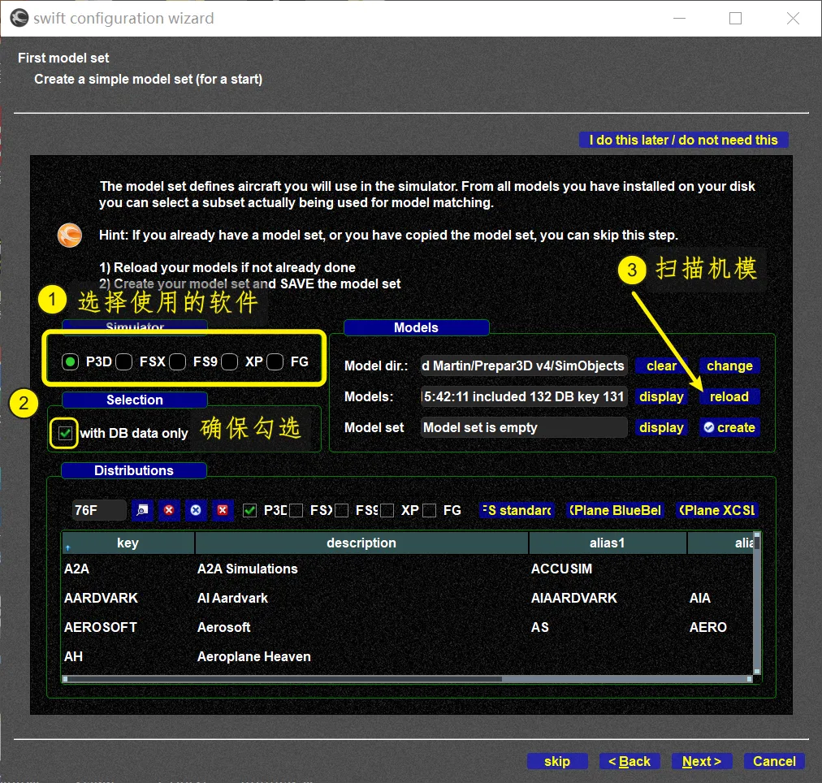Click the 'Model set is empty' field
822x783 pixels.
524,428
